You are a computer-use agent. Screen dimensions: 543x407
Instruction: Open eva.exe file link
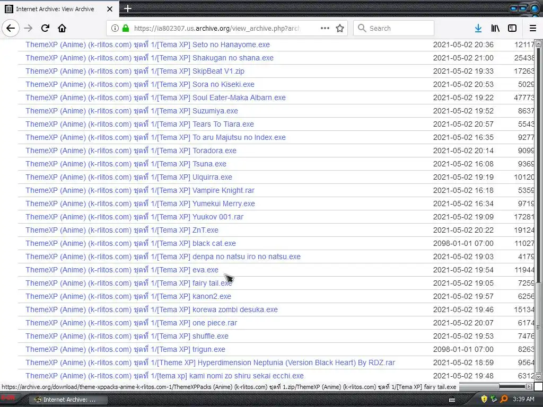122,270
